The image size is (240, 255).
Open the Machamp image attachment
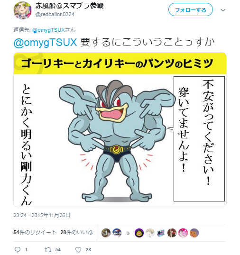120,129
